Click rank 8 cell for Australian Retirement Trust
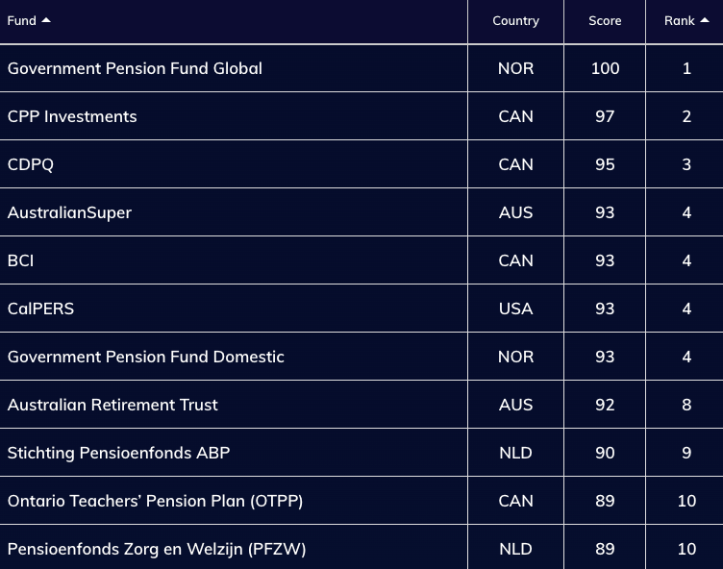Image resolution: width=723 pixels, height=569 pixels. (x=686, y=405)
